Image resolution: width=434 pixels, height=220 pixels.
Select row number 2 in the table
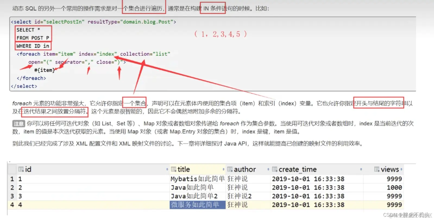tap(12, 188)
